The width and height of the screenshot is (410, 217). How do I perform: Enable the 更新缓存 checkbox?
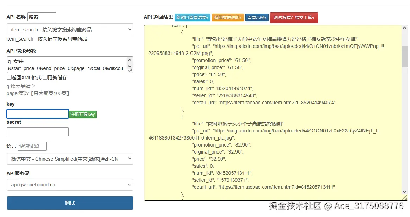[x=45, y=77]
